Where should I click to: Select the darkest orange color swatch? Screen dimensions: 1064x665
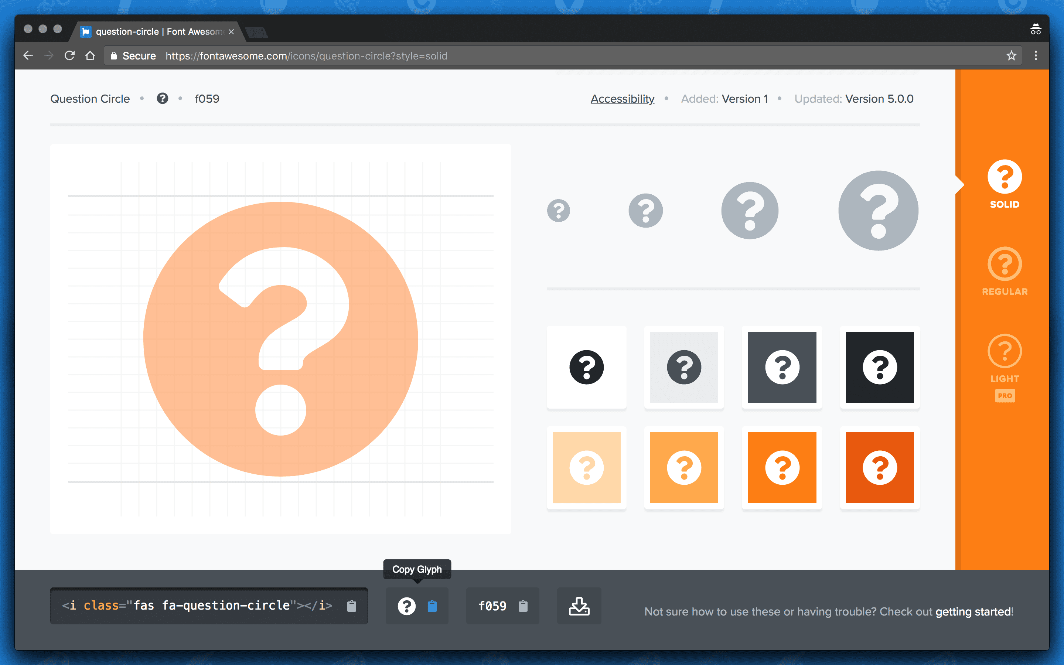pyautogui.click(x=879, y=467)
